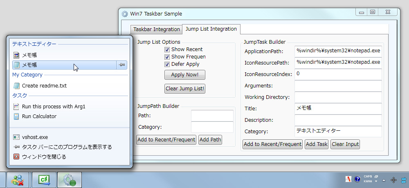Click the Title field containing メモ帳
409x188 pixels.
(x=338, y=109)
